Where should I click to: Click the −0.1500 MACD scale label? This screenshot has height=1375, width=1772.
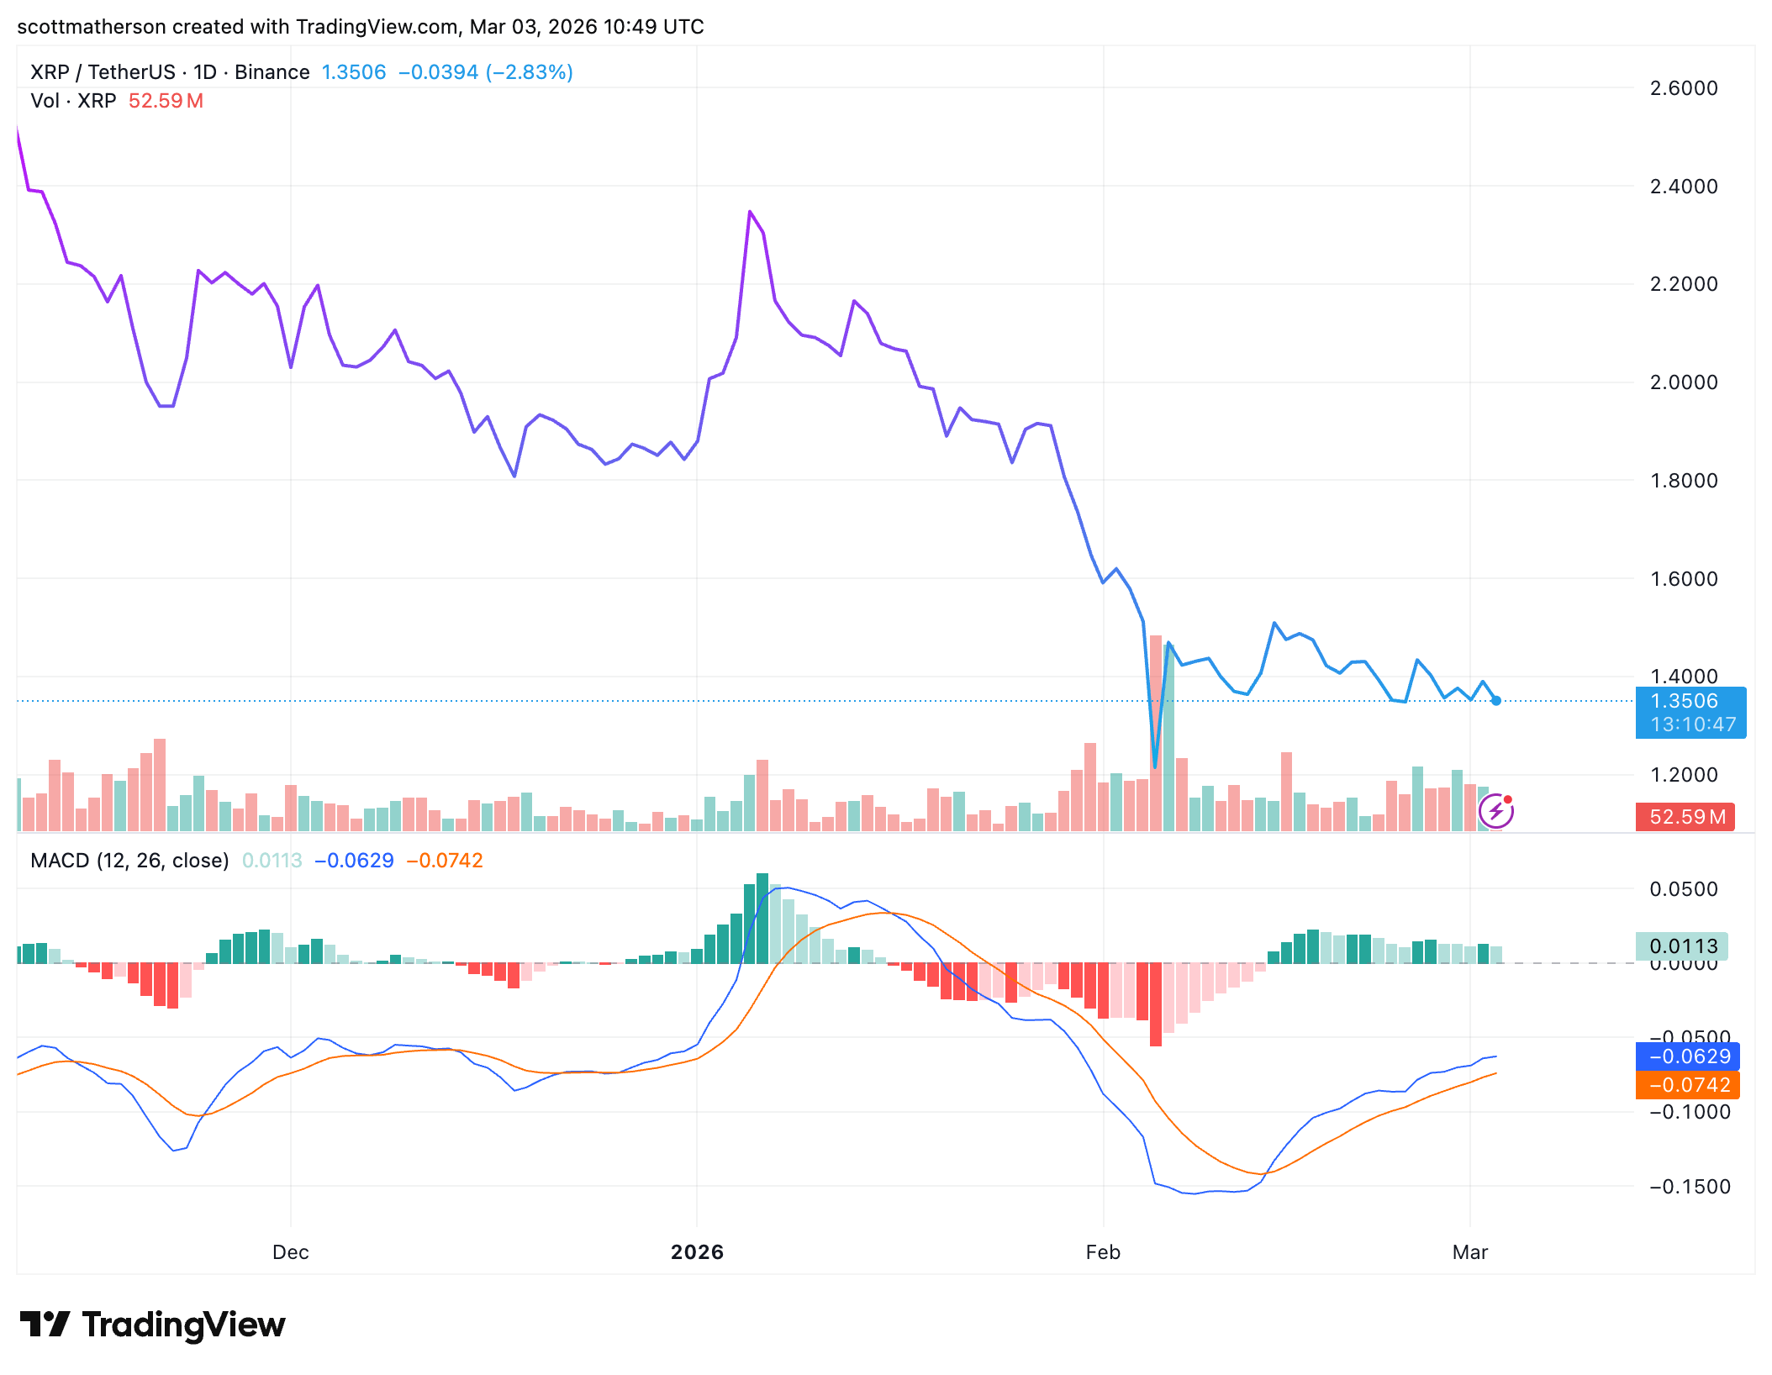[1689, 1187]
